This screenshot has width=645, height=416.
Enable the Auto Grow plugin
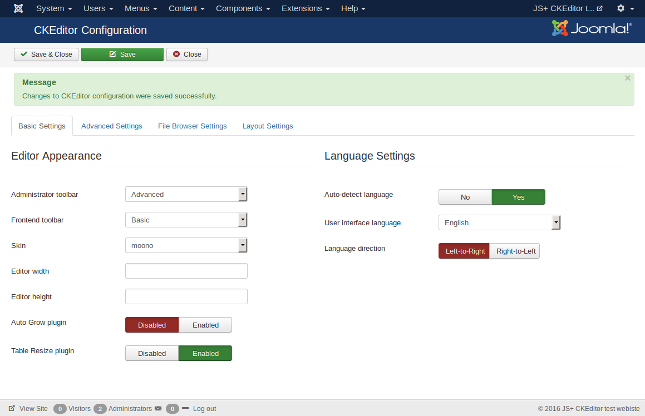click(205, 325)
